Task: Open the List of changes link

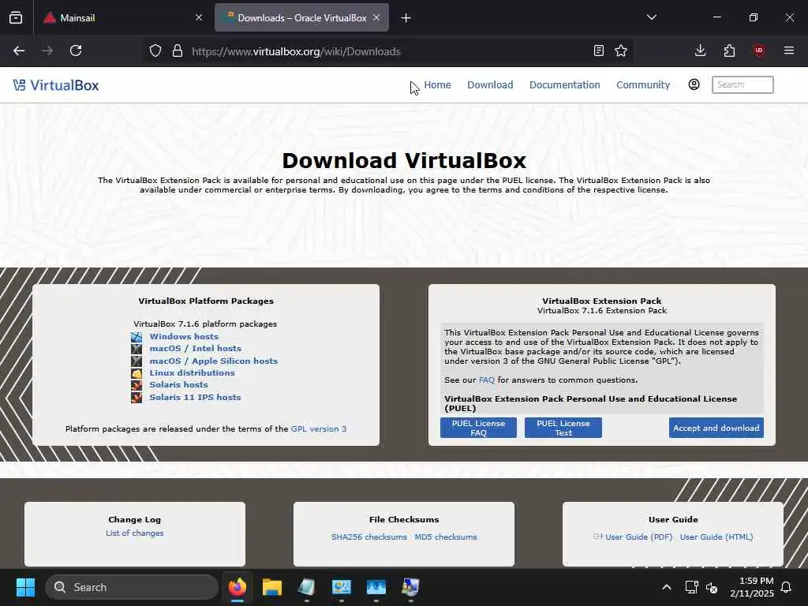Action: (x=134, y=533)
